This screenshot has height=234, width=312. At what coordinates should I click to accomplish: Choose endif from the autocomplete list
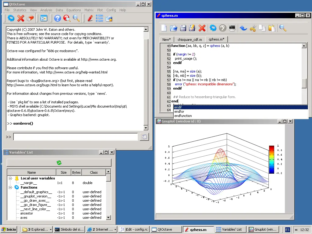(x=241, y=107)
